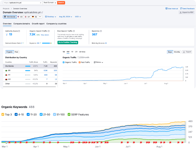Click Authority Score info icon
Screen dimensions: 196x151
click(19, 31)
